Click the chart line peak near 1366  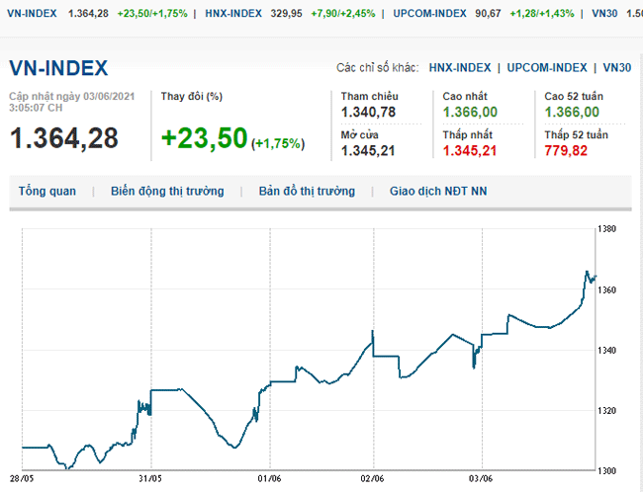pyautogui.click(x=587, y=272)
